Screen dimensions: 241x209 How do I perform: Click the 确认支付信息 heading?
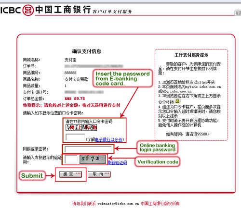coord(87,51)
